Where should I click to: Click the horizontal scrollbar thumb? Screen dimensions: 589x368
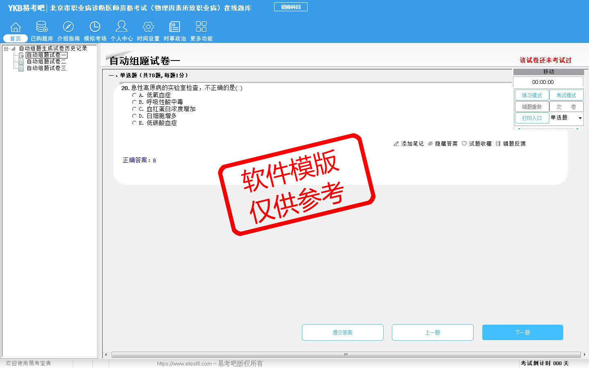pyautogui.click(x=346, y=355)
